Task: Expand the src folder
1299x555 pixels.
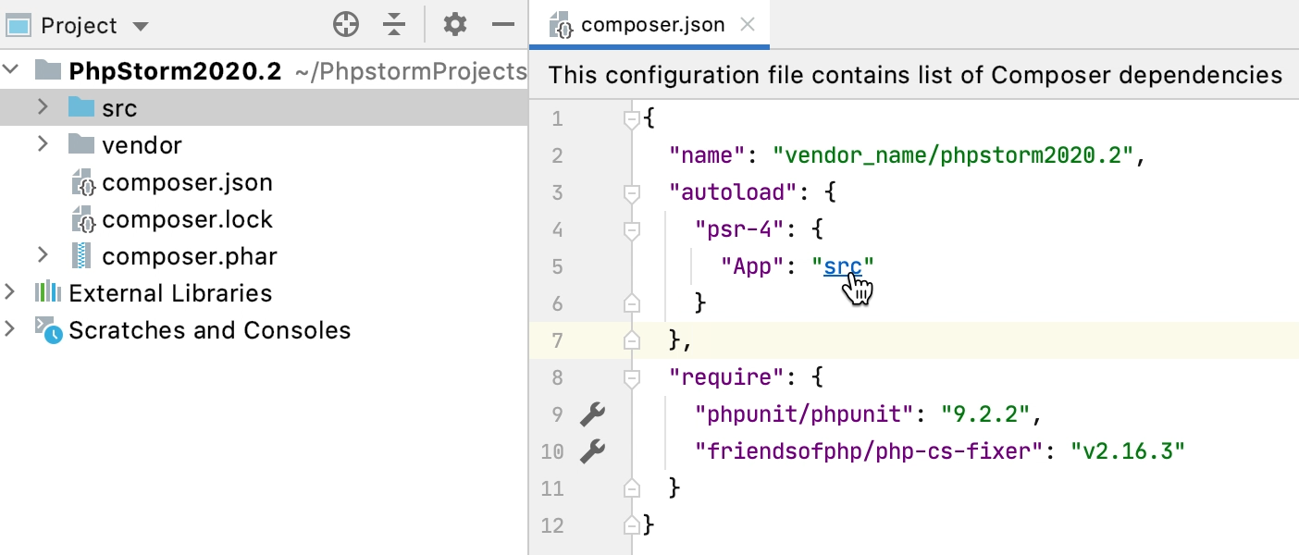Action: tap(41, 107)
